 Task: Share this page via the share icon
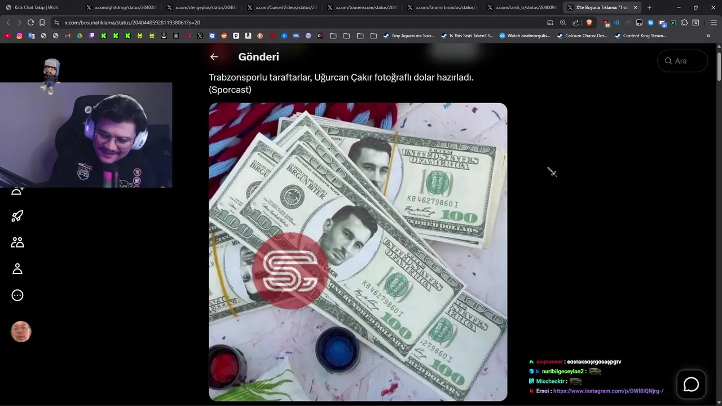[x=575, y=23]
